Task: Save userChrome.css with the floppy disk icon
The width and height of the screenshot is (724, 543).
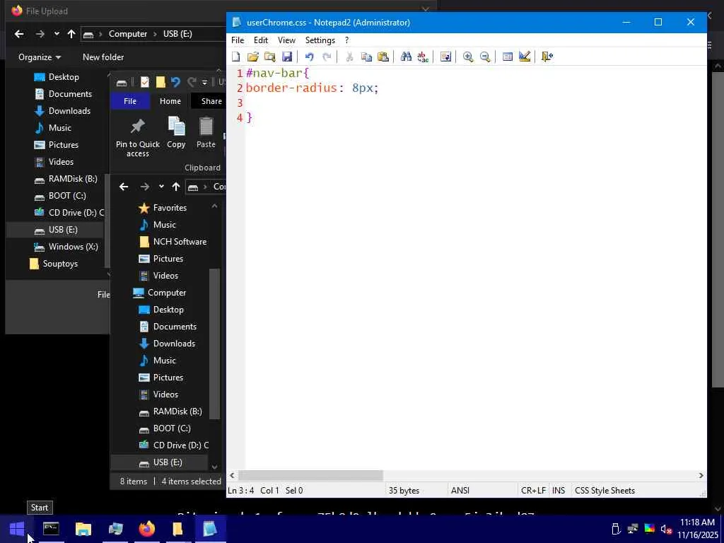Action: 287,57
